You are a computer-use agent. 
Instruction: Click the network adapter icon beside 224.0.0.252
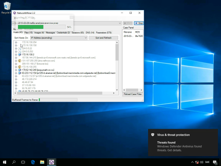[x=20, y=51]
